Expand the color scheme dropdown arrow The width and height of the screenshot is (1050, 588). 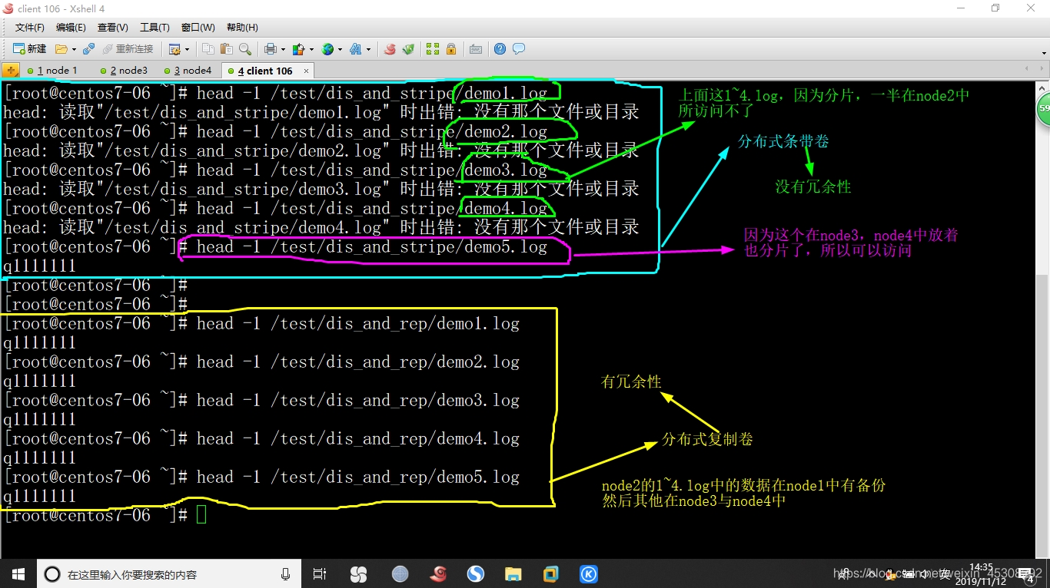pos(311,49)
